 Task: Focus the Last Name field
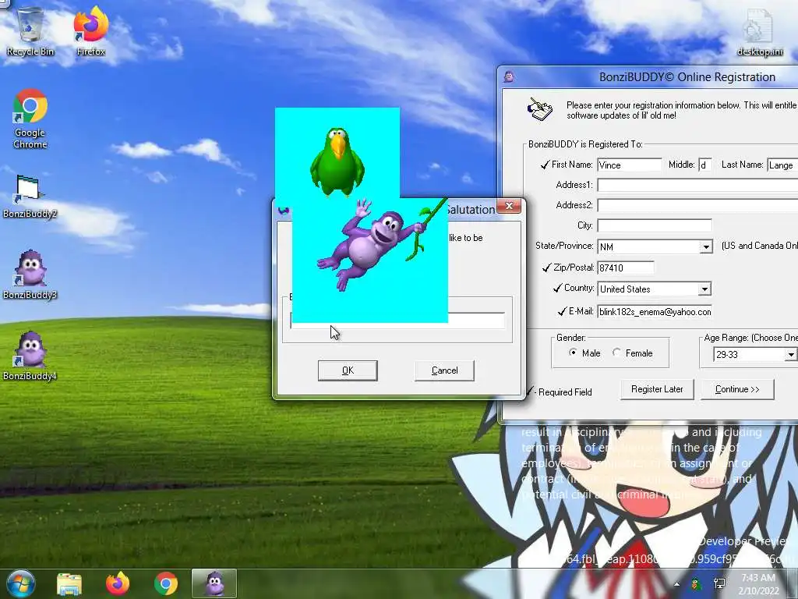[x=782, y=165]
